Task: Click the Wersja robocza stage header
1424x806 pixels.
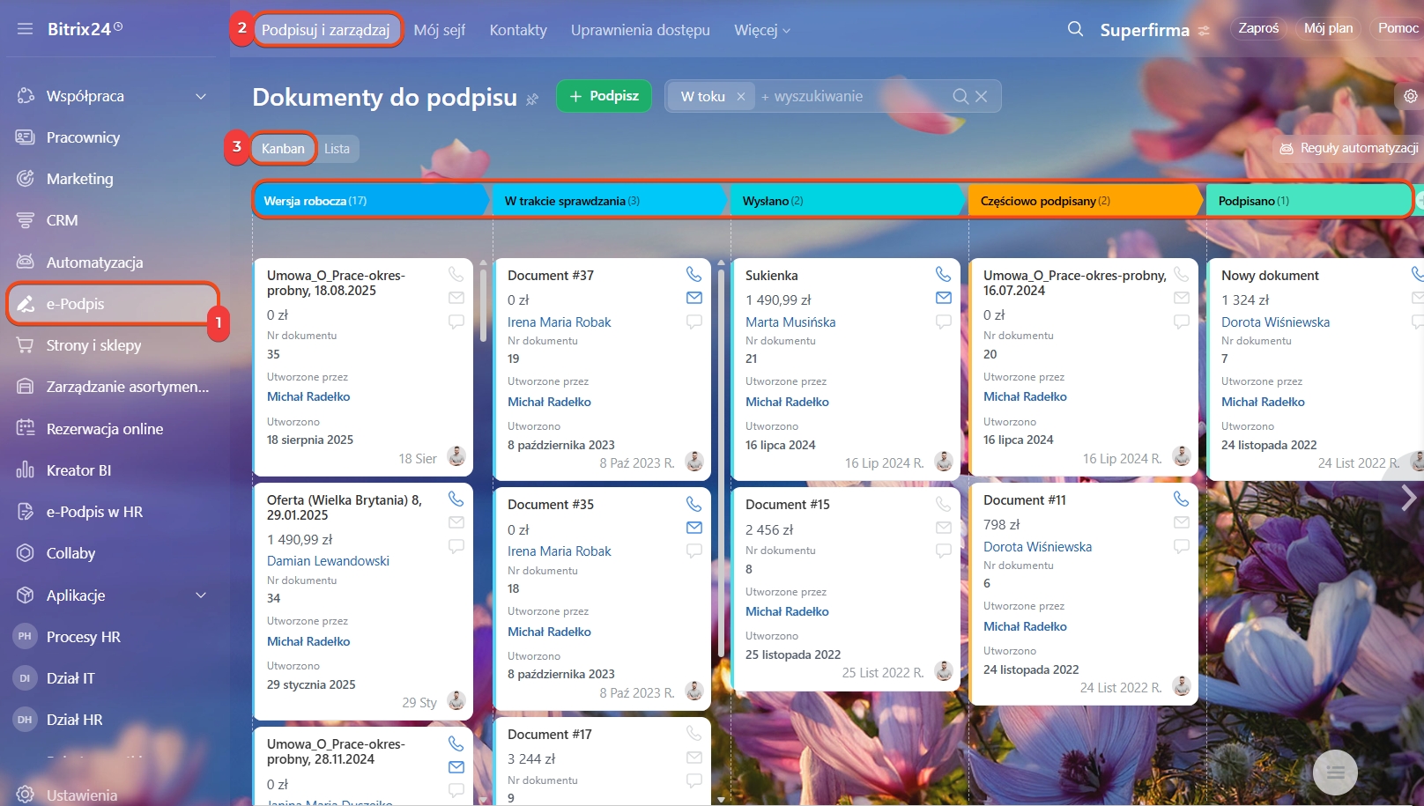Action: (x=370, y=201)
